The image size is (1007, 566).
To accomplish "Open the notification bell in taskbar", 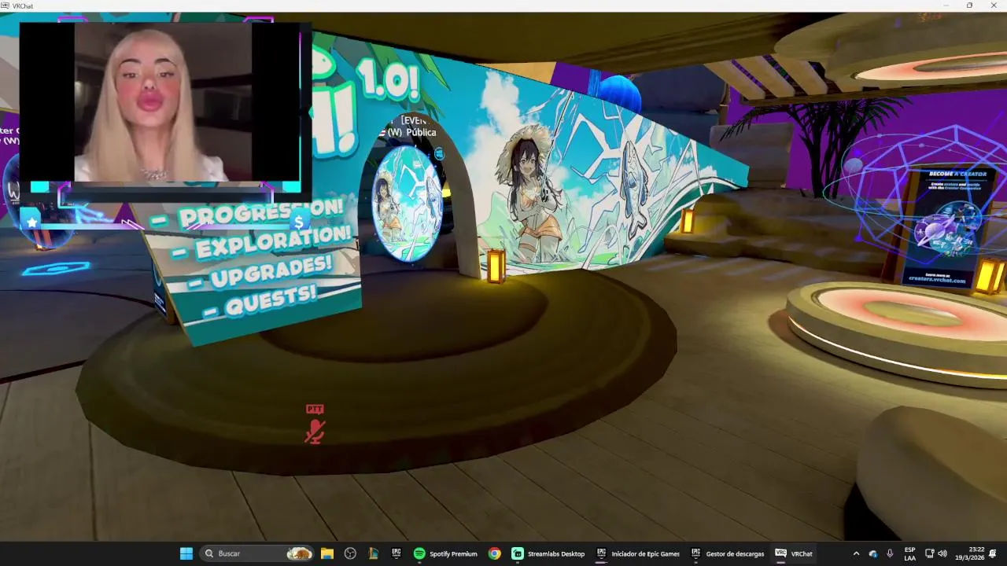I will 993,553.
